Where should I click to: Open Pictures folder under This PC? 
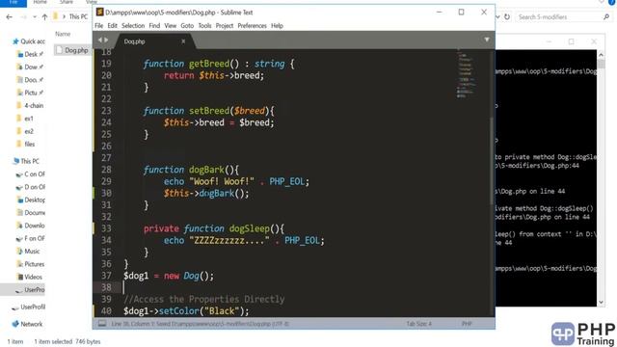31,264
